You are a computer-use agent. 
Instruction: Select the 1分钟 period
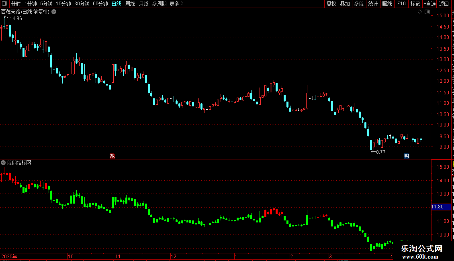click(31, 4)
